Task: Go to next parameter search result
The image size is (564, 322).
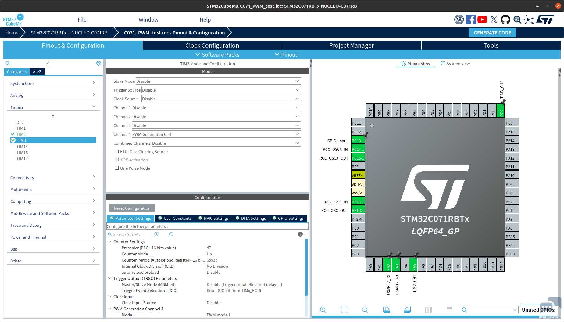Action: (x=171, y=234)
